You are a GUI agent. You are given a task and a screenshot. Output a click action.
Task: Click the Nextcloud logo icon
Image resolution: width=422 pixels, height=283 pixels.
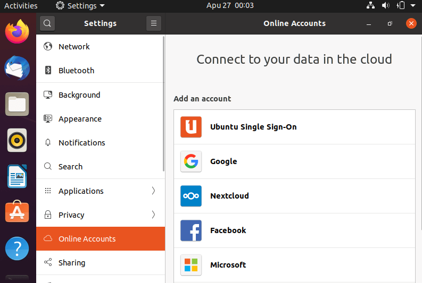tap(191, 196)
